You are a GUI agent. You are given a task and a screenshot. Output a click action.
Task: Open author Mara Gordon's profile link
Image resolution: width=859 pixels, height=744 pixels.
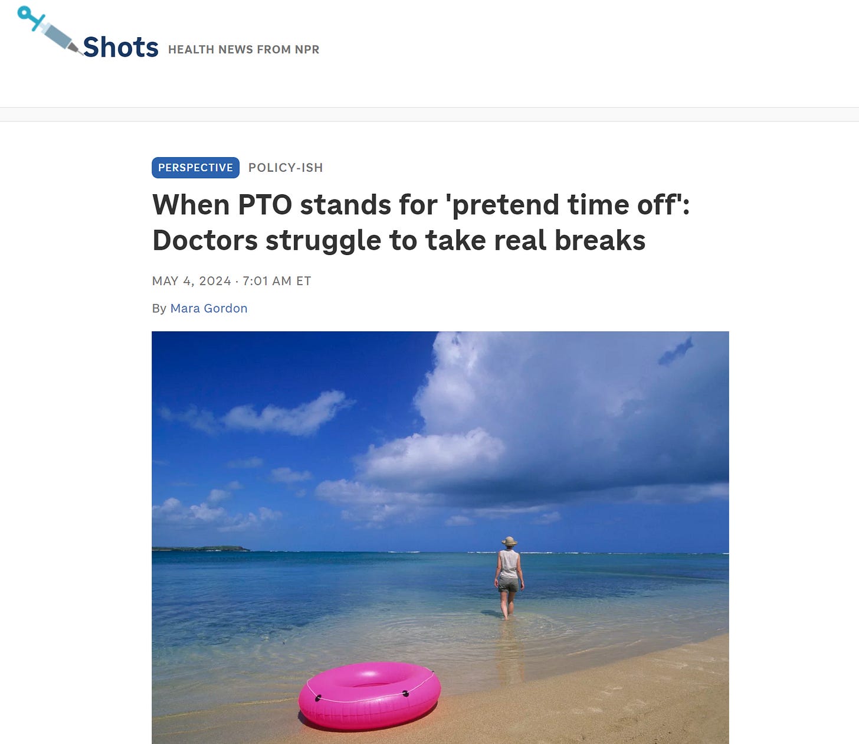[209, 308]
